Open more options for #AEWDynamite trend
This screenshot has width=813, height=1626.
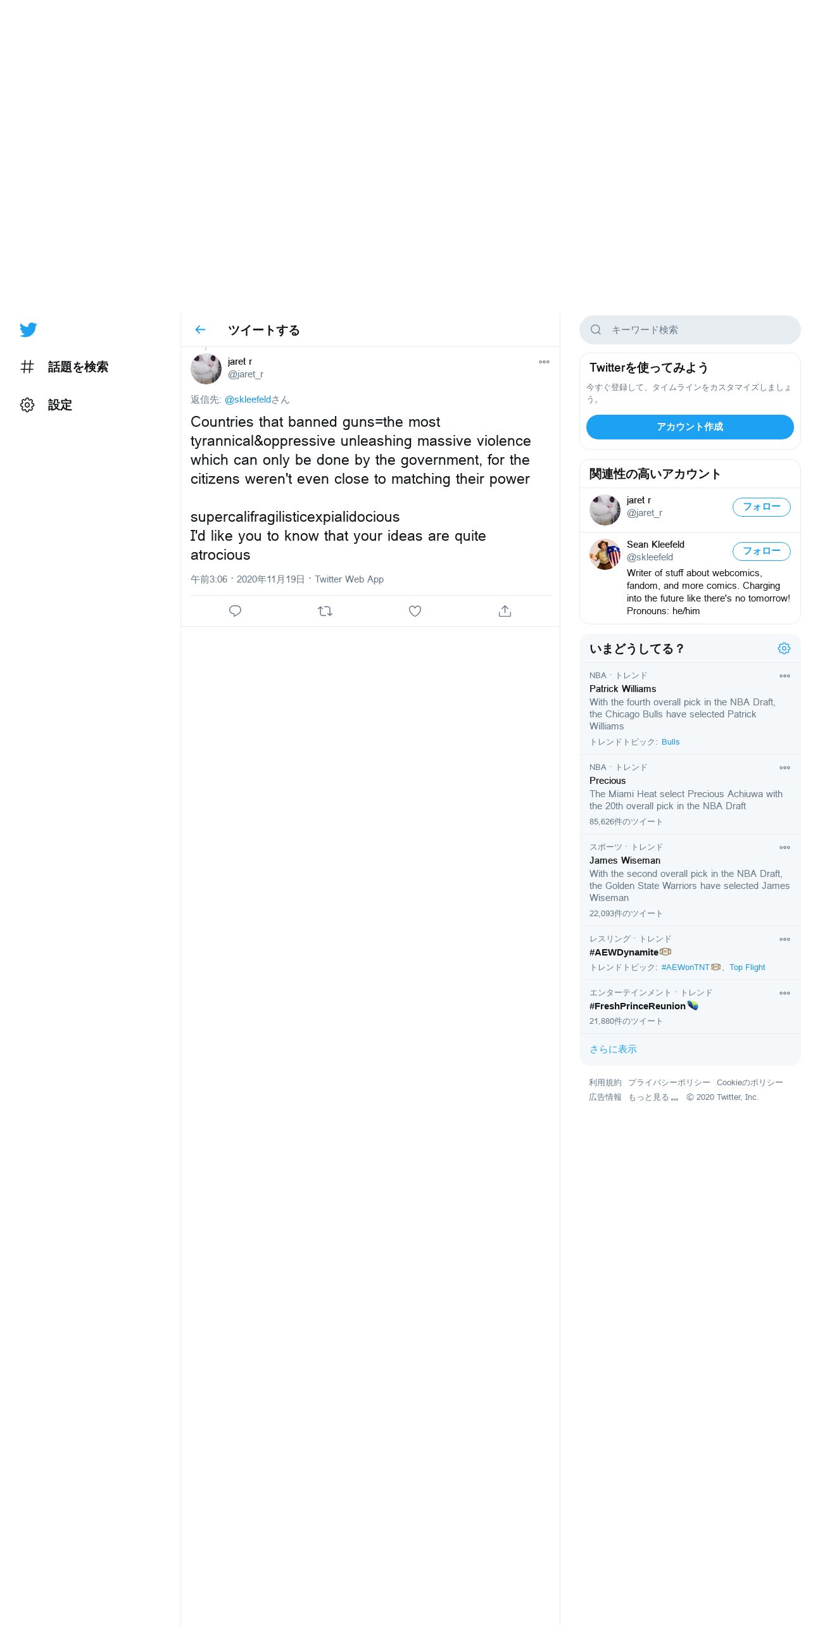coord(785,939)
